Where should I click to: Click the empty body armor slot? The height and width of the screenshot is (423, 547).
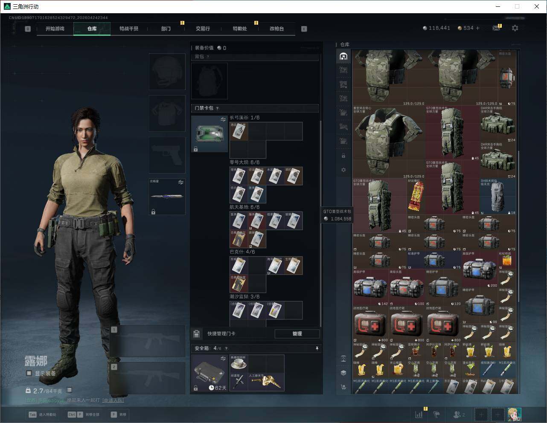(x=167, y=113)
